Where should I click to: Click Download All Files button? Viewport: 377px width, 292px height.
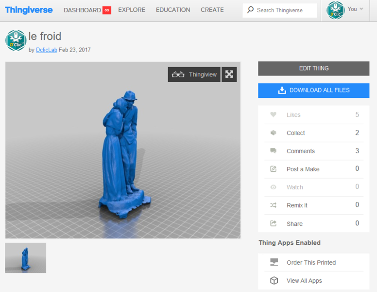(314, 91)
